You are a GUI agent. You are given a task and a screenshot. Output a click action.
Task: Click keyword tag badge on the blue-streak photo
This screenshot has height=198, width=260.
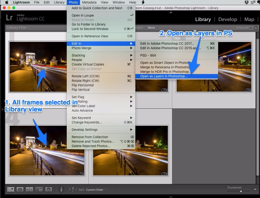point(246,90)
